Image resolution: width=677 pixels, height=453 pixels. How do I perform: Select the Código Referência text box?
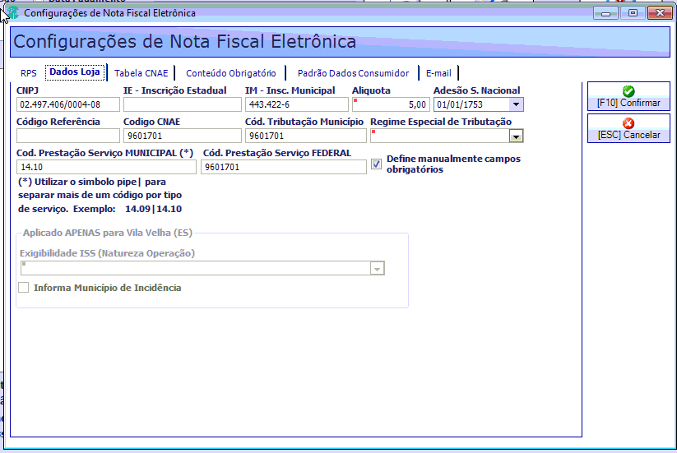click(x=68, y=136)
